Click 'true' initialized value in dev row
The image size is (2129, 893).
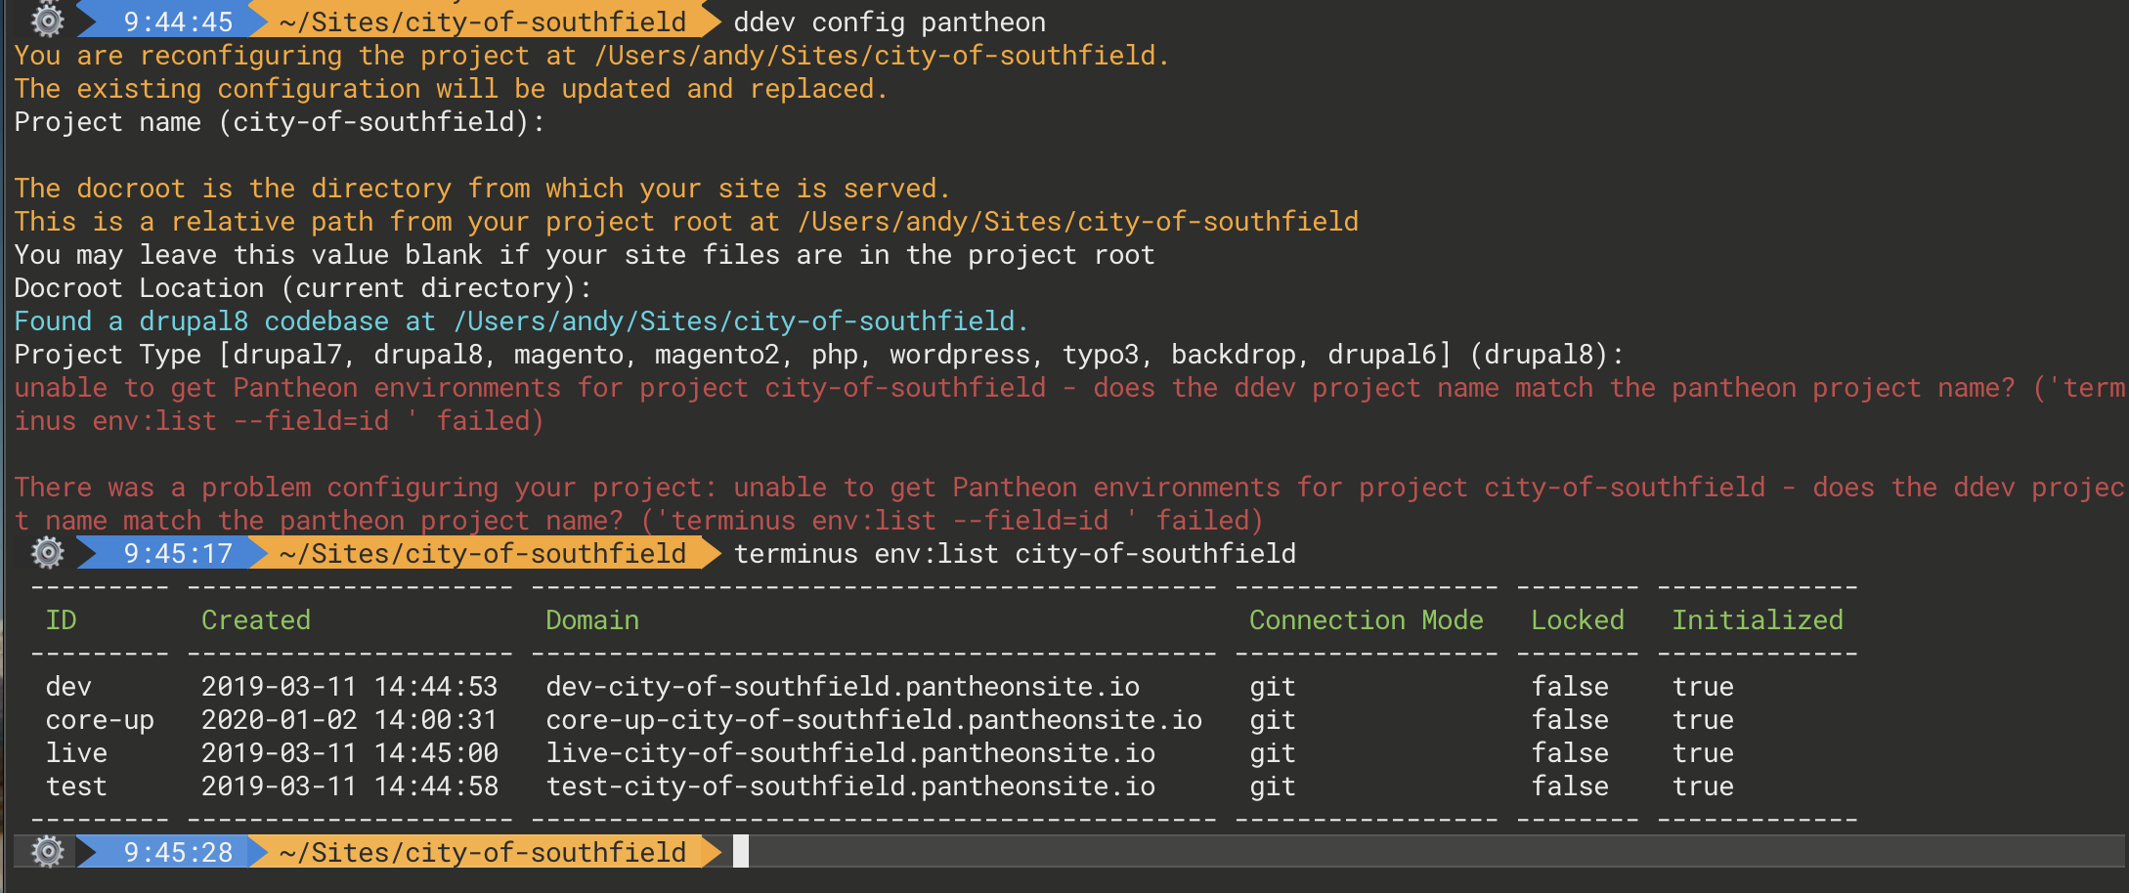[1703, 687]
